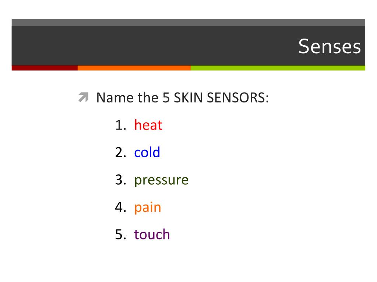Image resolution: width=377 pixels, height=282 pixels.
Task: Click the dark gray header banner
Action: pyautogui.click(x=188, y=46)
